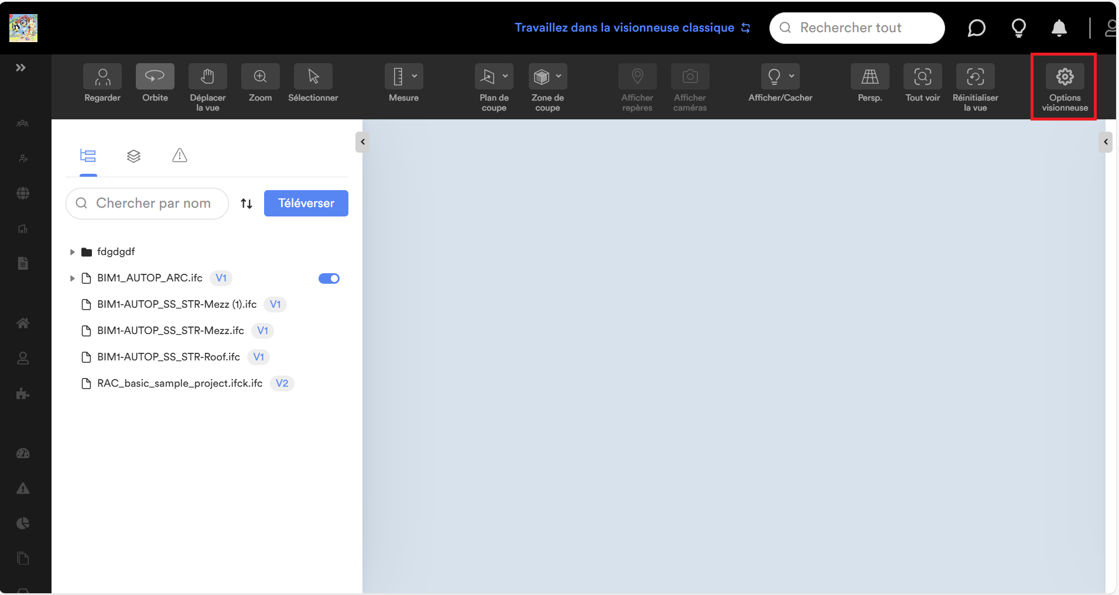Viewport: 1119px width, 595px height.
Task: Click V1 badge of BIM1_AUTOP_ARC.ifc
Action: coord(221,278)
